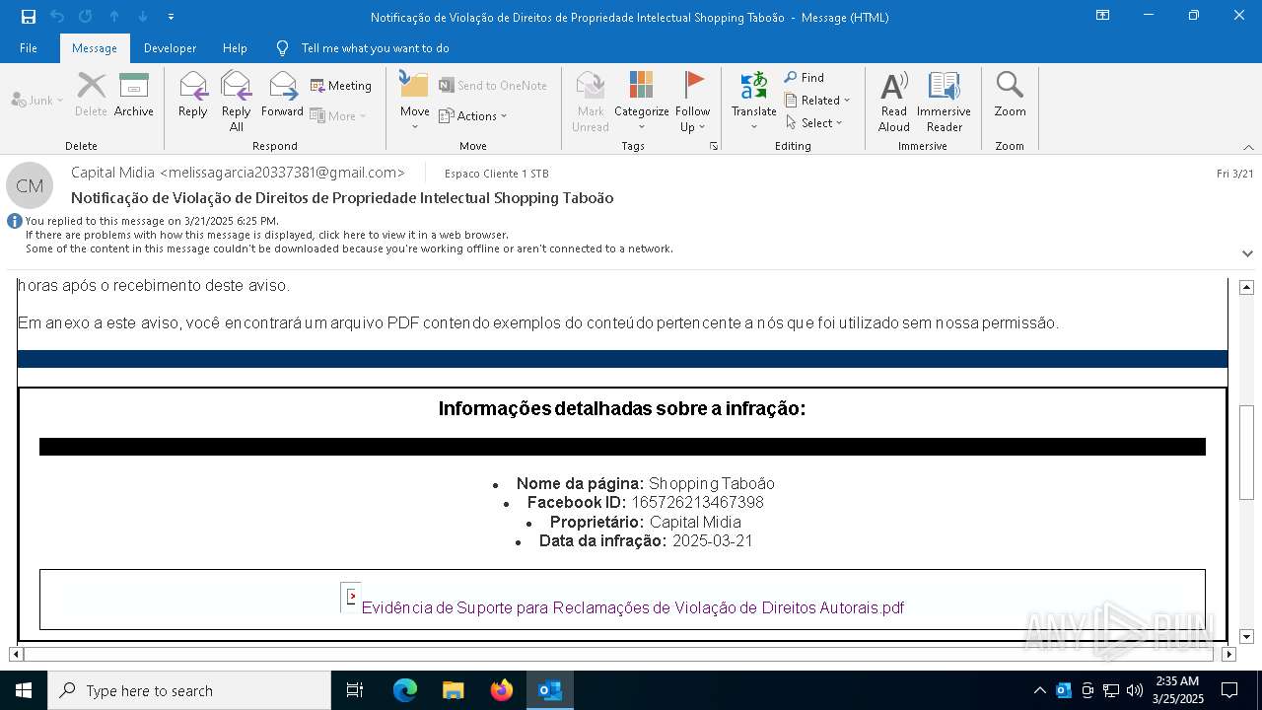Viewport: 1262px width, 710px height.
Task: Click the replied-to-message info line
Action: point(152,221)
